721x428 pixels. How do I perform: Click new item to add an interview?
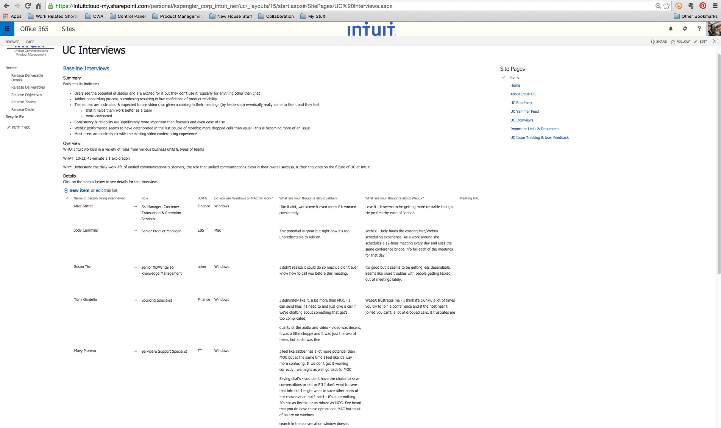[x=80, y=190]
